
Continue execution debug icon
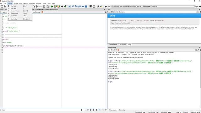point(83,6)
